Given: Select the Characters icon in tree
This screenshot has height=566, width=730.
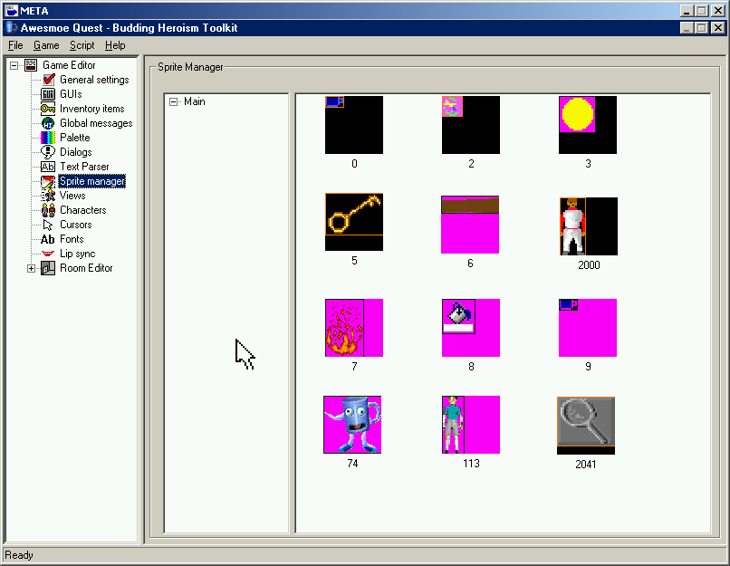Looking at the screenshot, I should (x=49, y=210).
